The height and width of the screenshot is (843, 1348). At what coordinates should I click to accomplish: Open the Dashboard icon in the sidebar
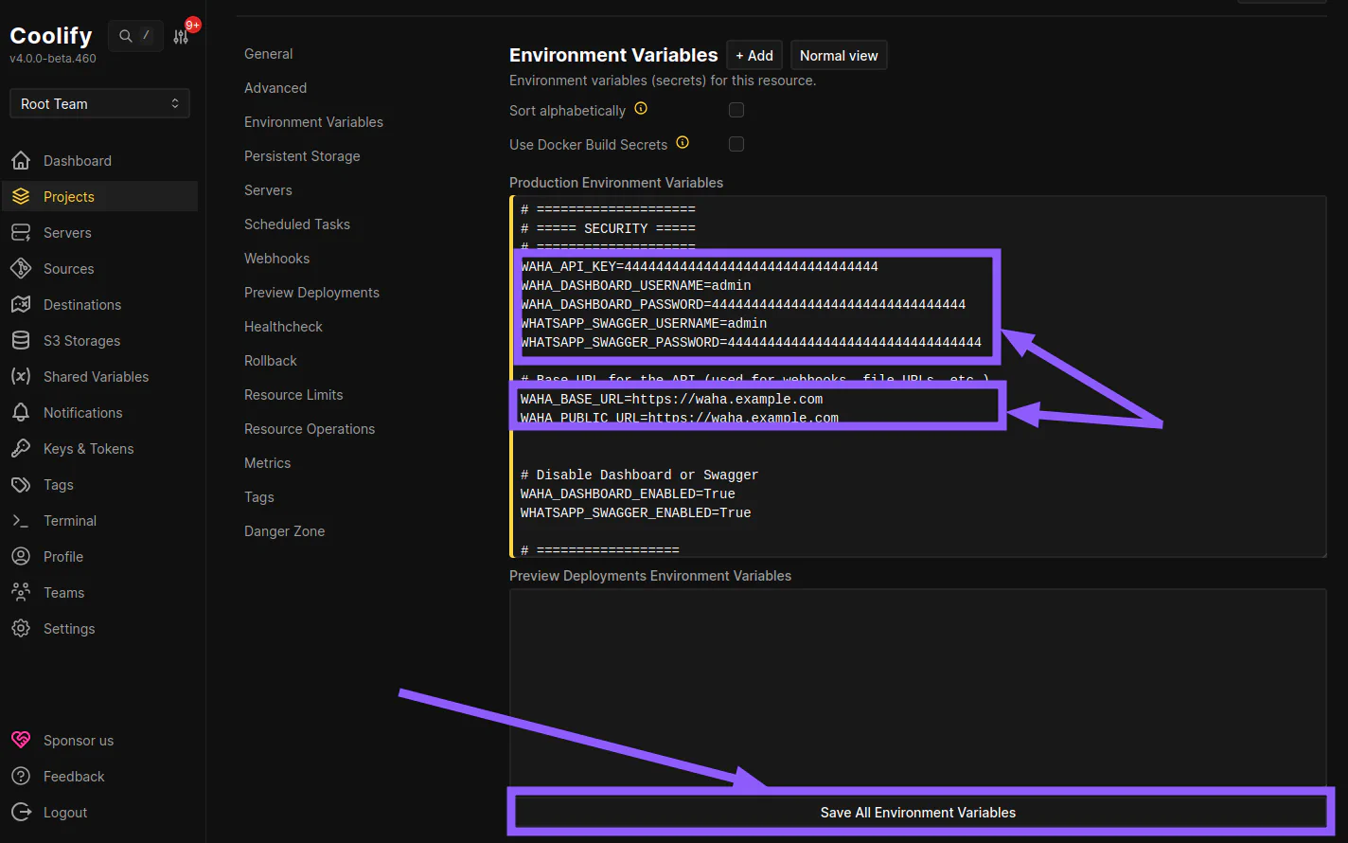point(20,160)
